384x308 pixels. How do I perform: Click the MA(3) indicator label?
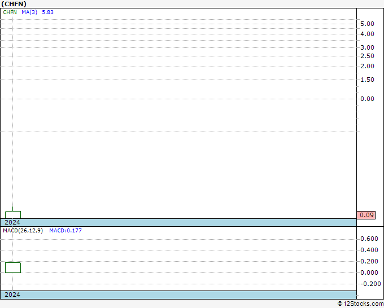click(29, 12)
